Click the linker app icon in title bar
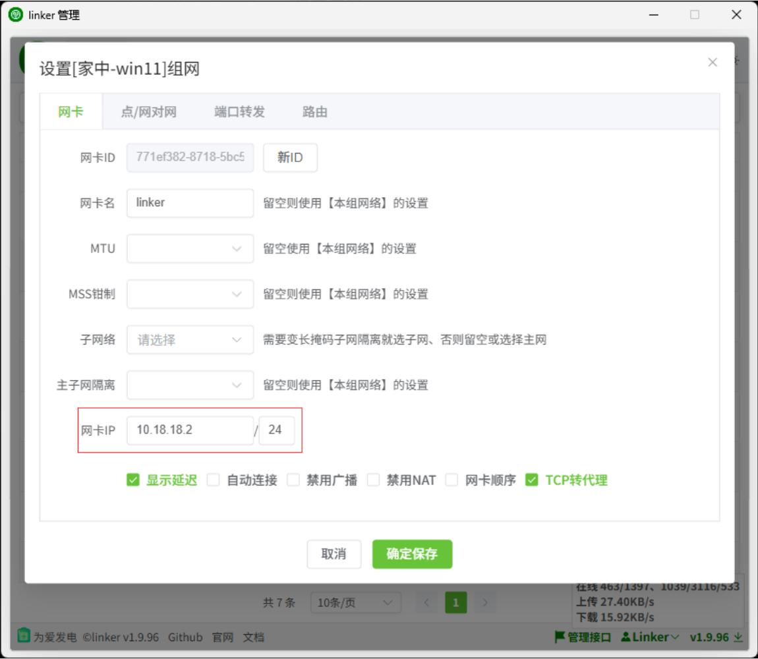Viewport: 758px width, 659px height. click(x=15, y=14)
